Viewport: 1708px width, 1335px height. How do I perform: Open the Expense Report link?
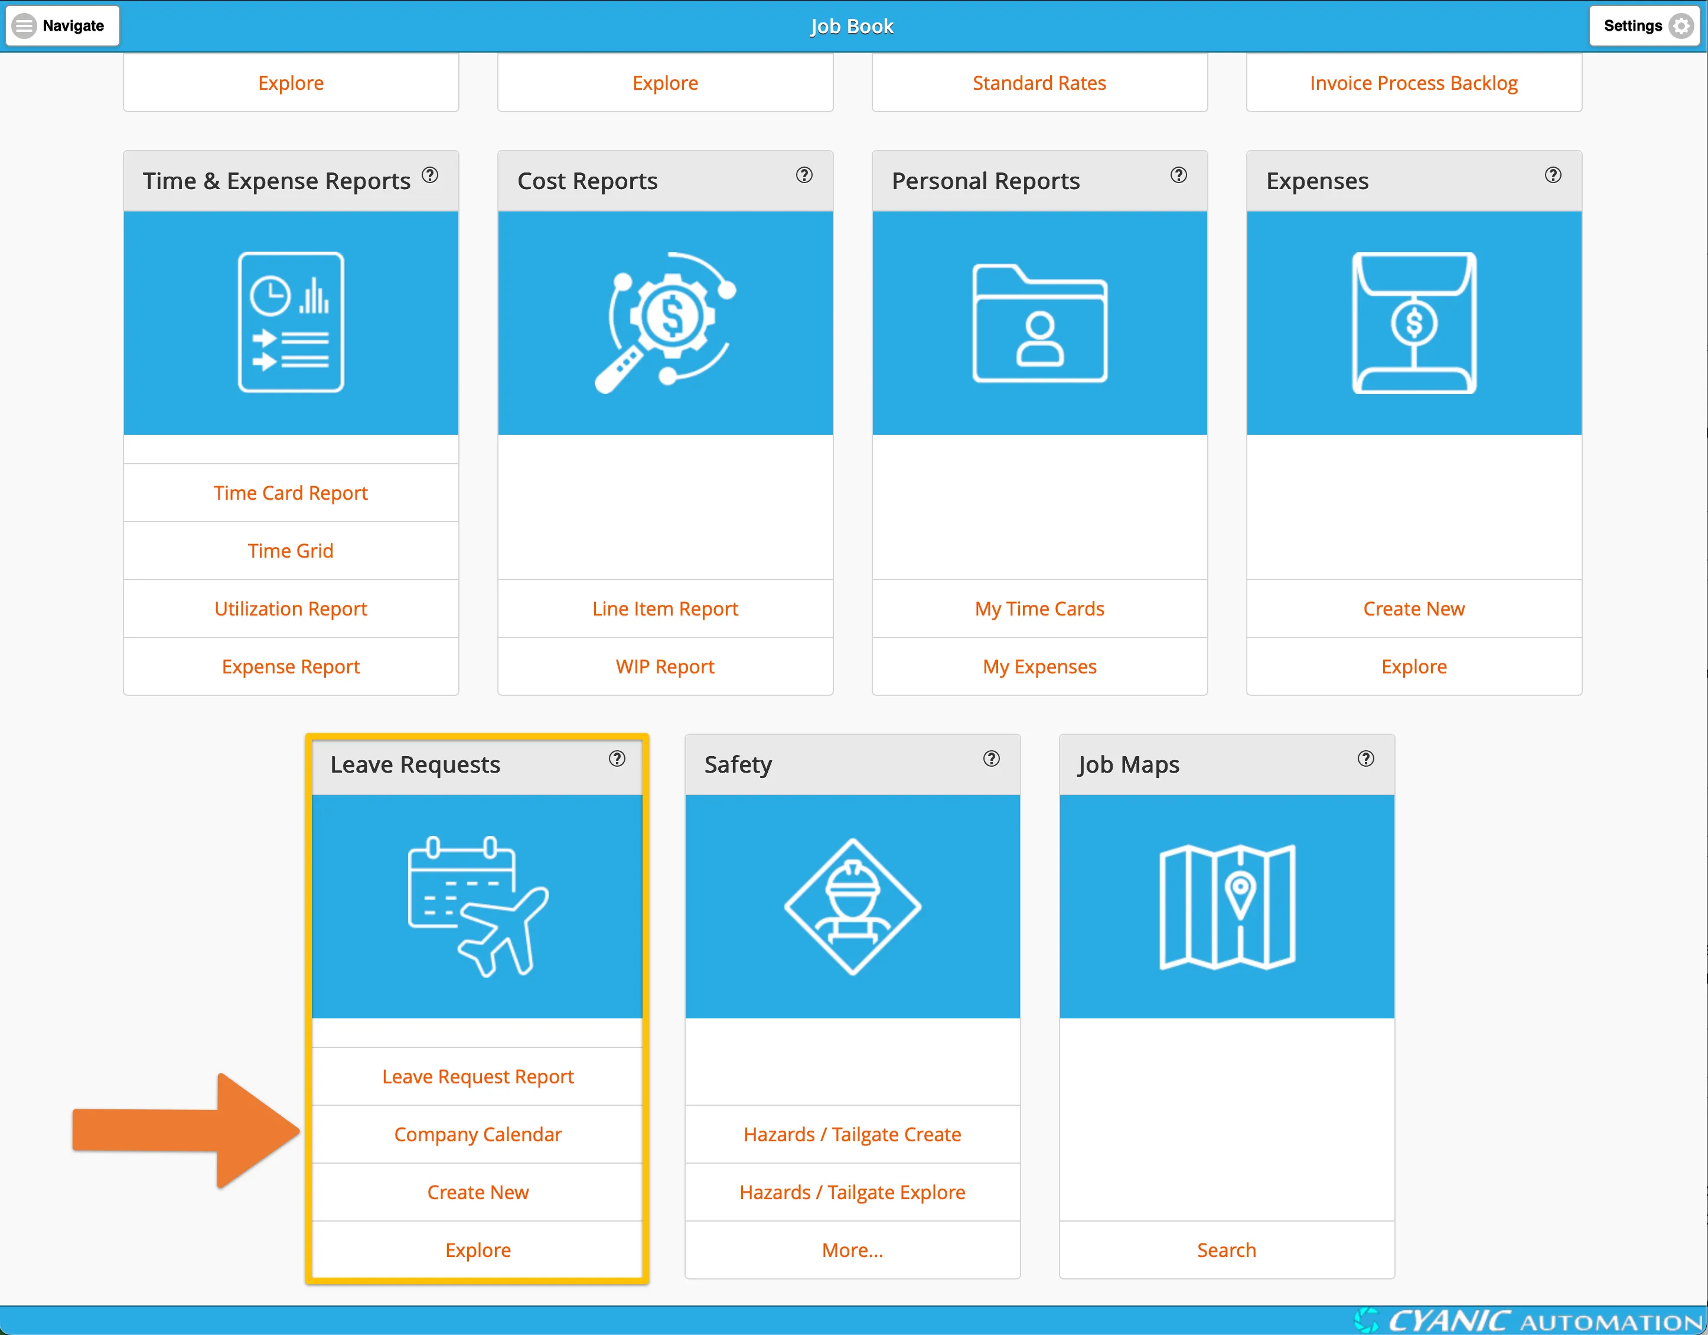(x=291, y=666)
